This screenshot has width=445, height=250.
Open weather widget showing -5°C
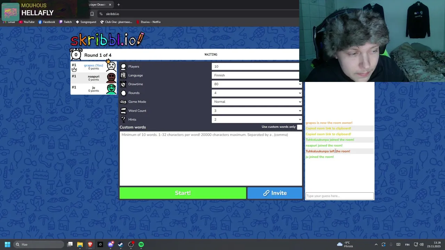(x=345, y=244)
